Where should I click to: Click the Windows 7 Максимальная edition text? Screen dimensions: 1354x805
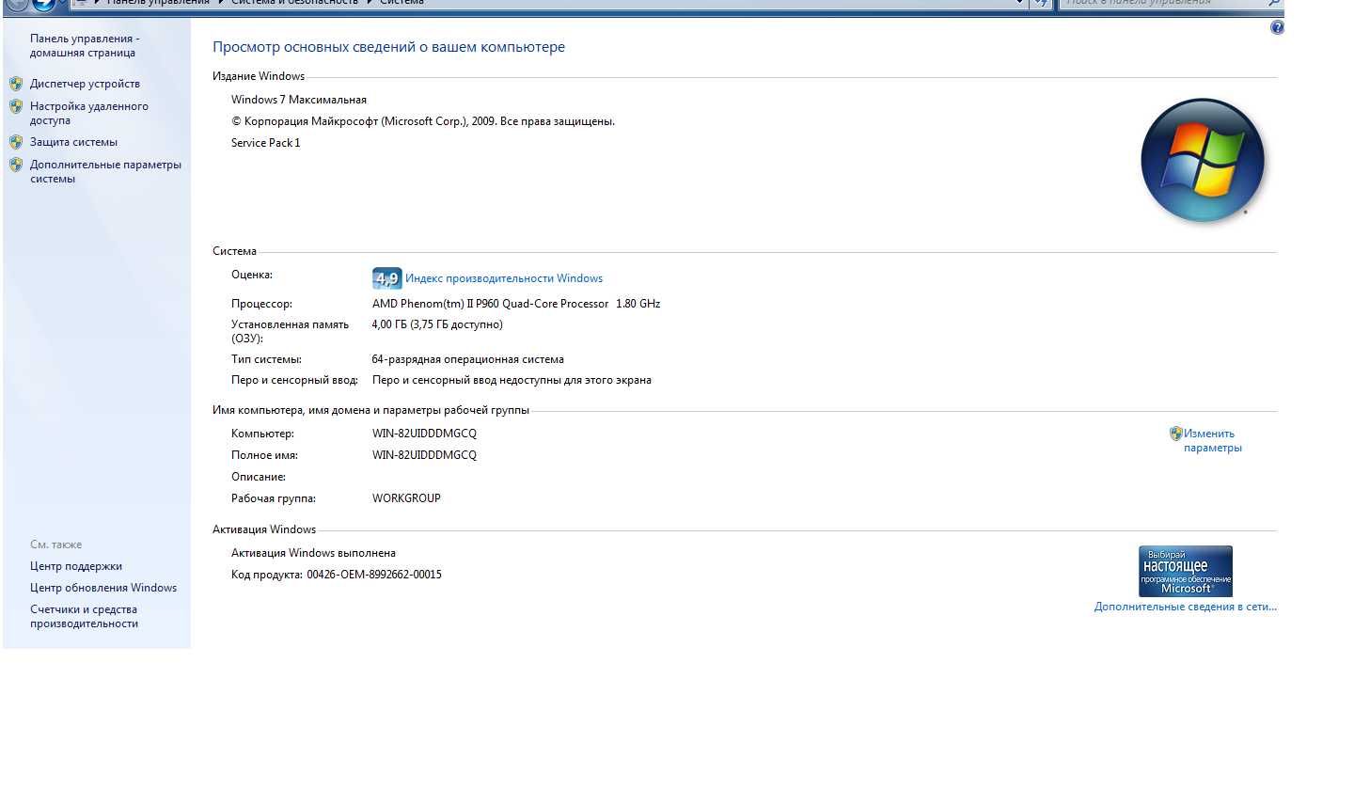[x=299, y=100]
